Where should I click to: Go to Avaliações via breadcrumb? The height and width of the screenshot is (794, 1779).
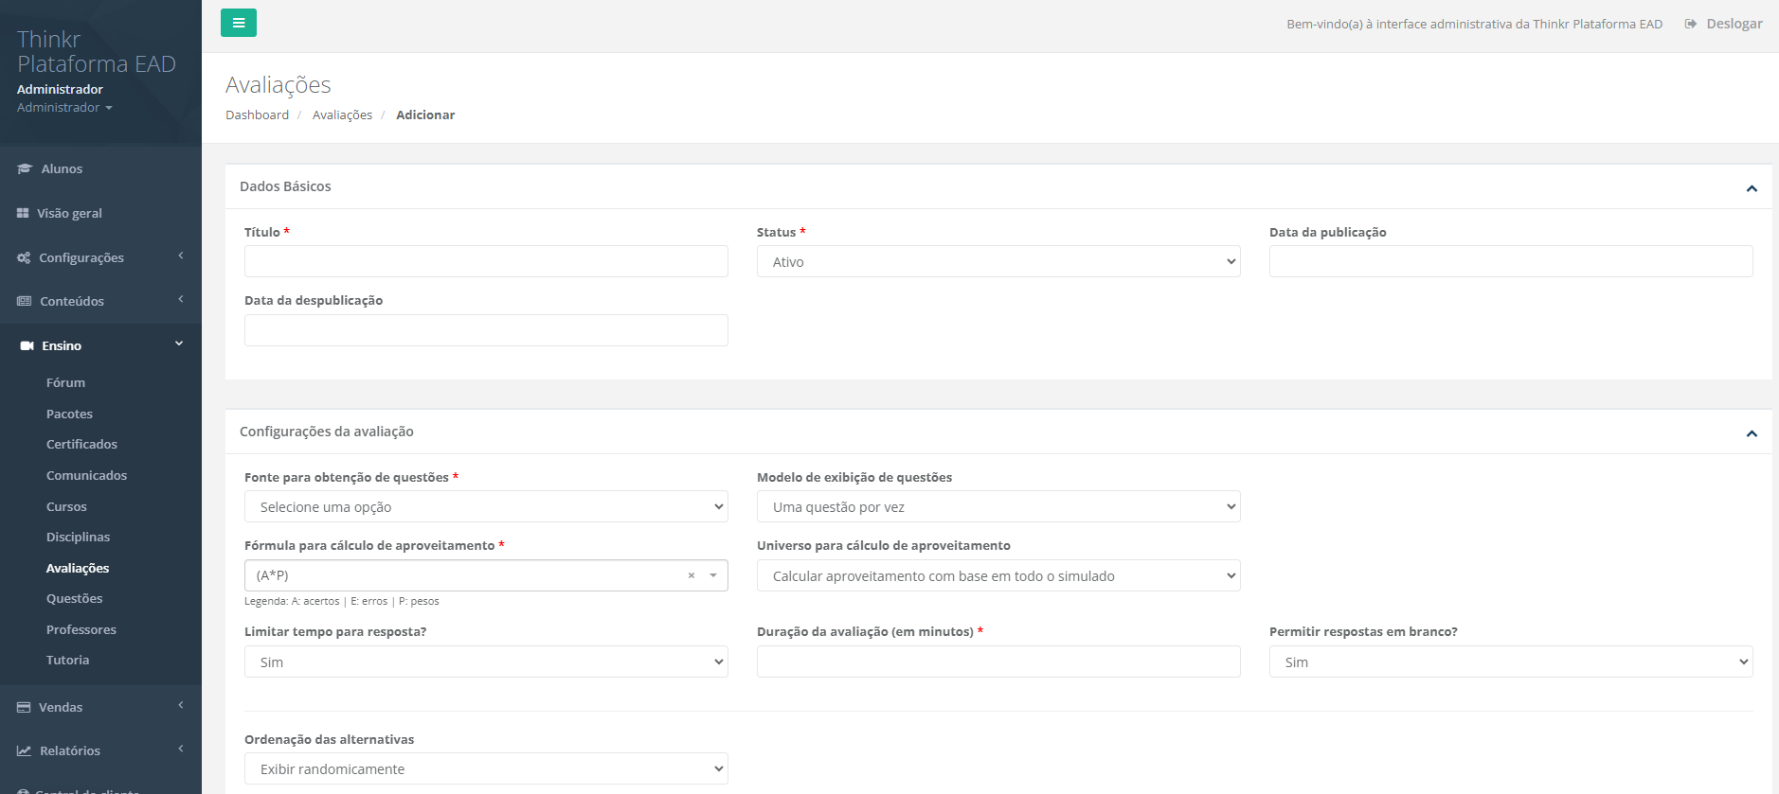(342, 115)
